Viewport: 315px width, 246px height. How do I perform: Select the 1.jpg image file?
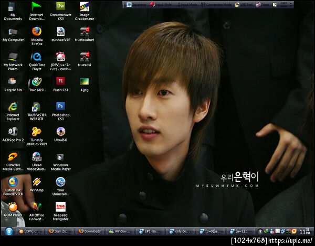[85, 85]
